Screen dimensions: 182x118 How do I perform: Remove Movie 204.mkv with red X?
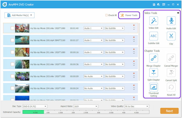pos(134,85)
